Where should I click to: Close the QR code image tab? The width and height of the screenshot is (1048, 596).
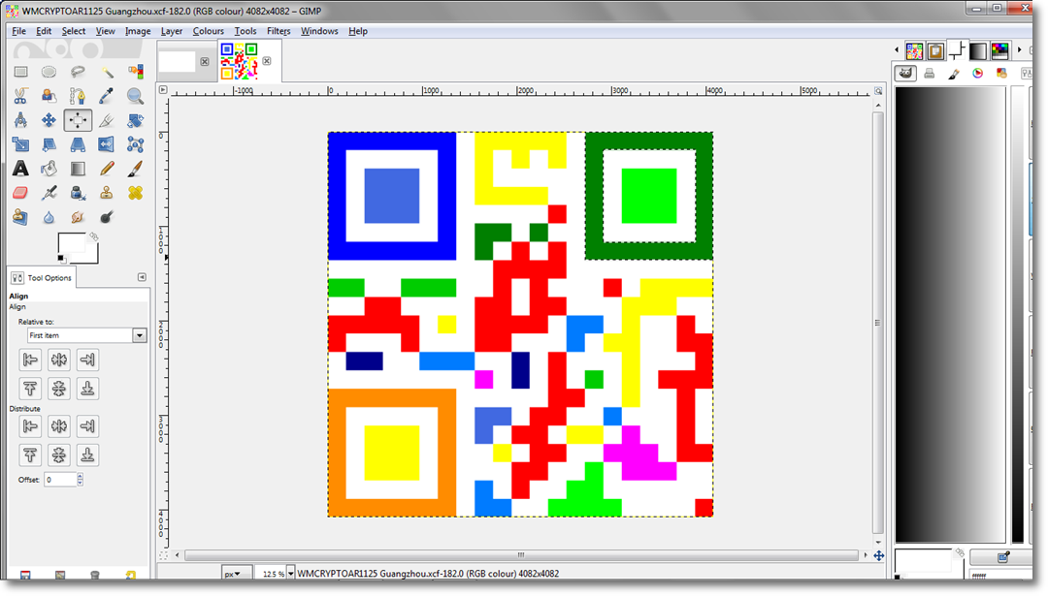[267, 61]
